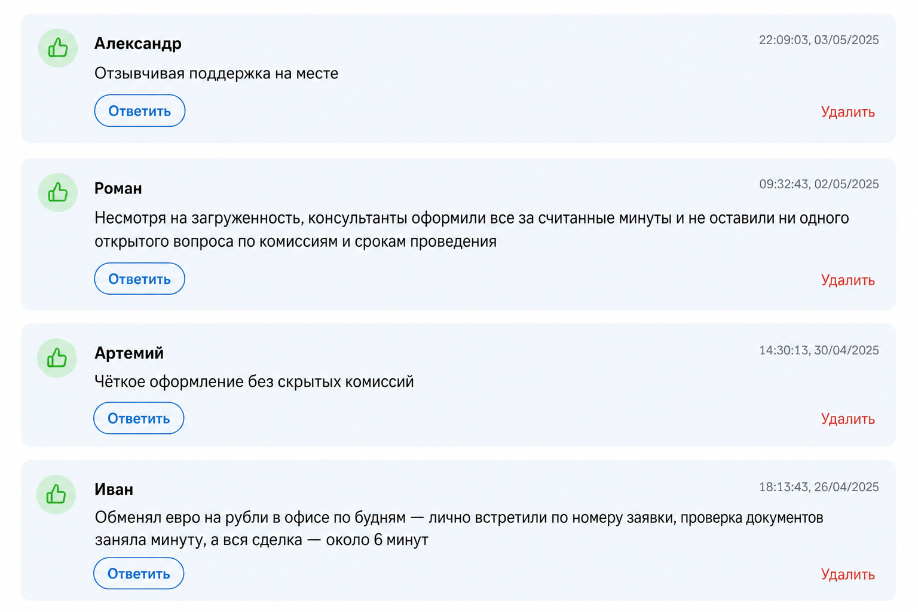Click the timestamp 22:09:03, 03/05/2025

(819, 40)
